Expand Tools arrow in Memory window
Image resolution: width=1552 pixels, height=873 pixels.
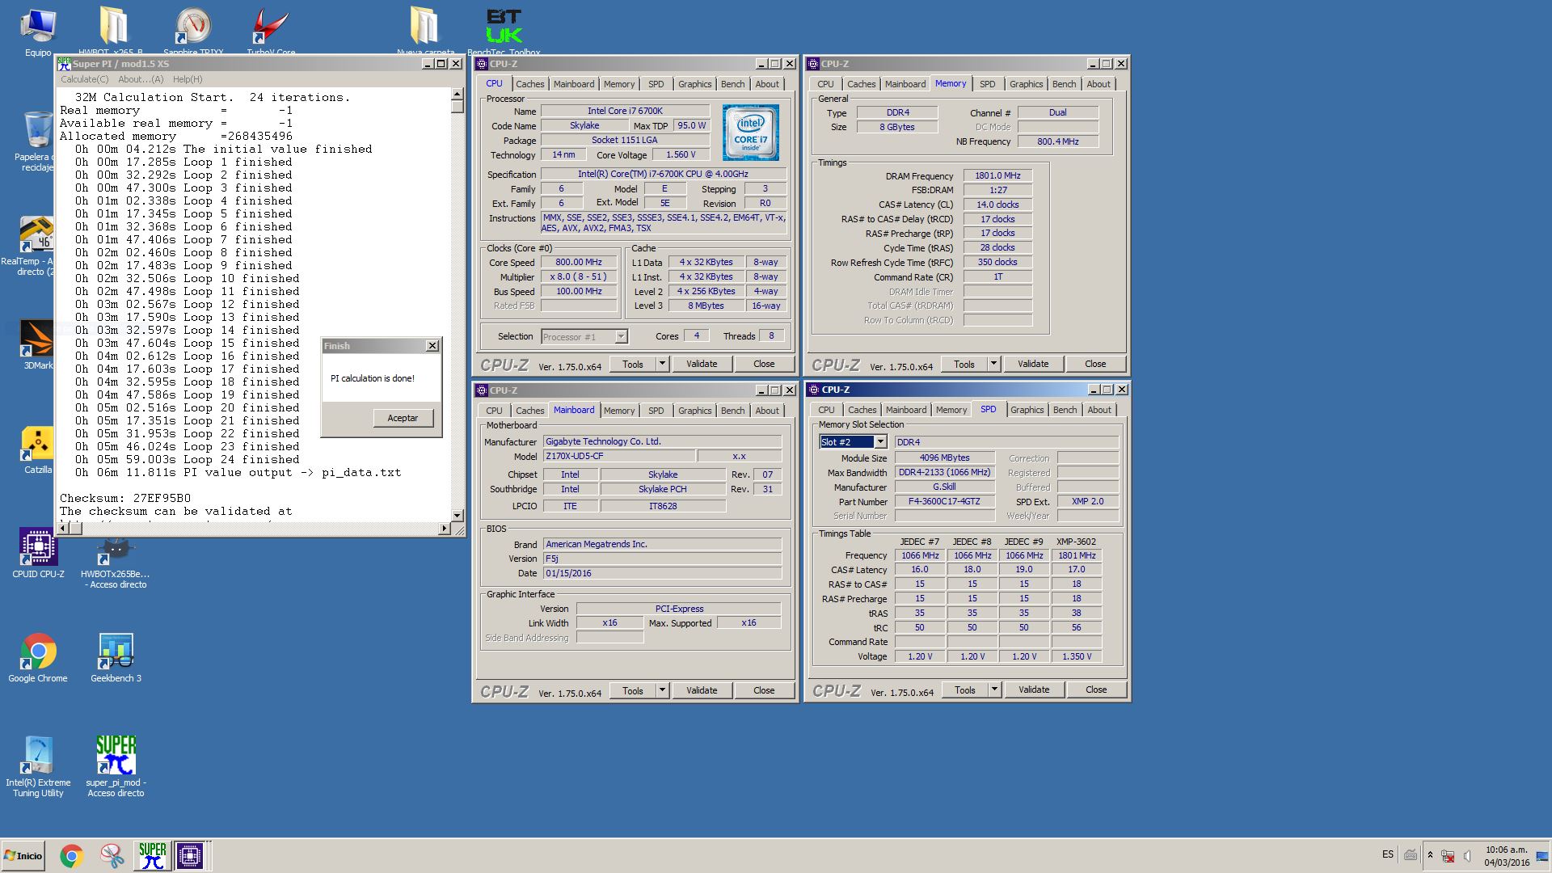pos(993,364)
